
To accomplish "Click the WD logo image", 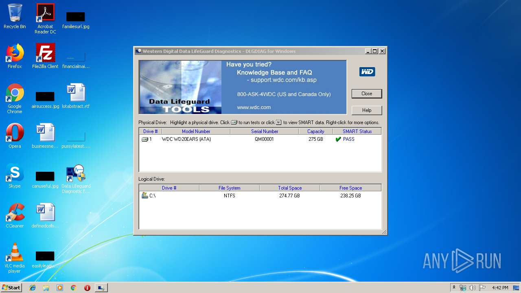I will coord(367,72).
